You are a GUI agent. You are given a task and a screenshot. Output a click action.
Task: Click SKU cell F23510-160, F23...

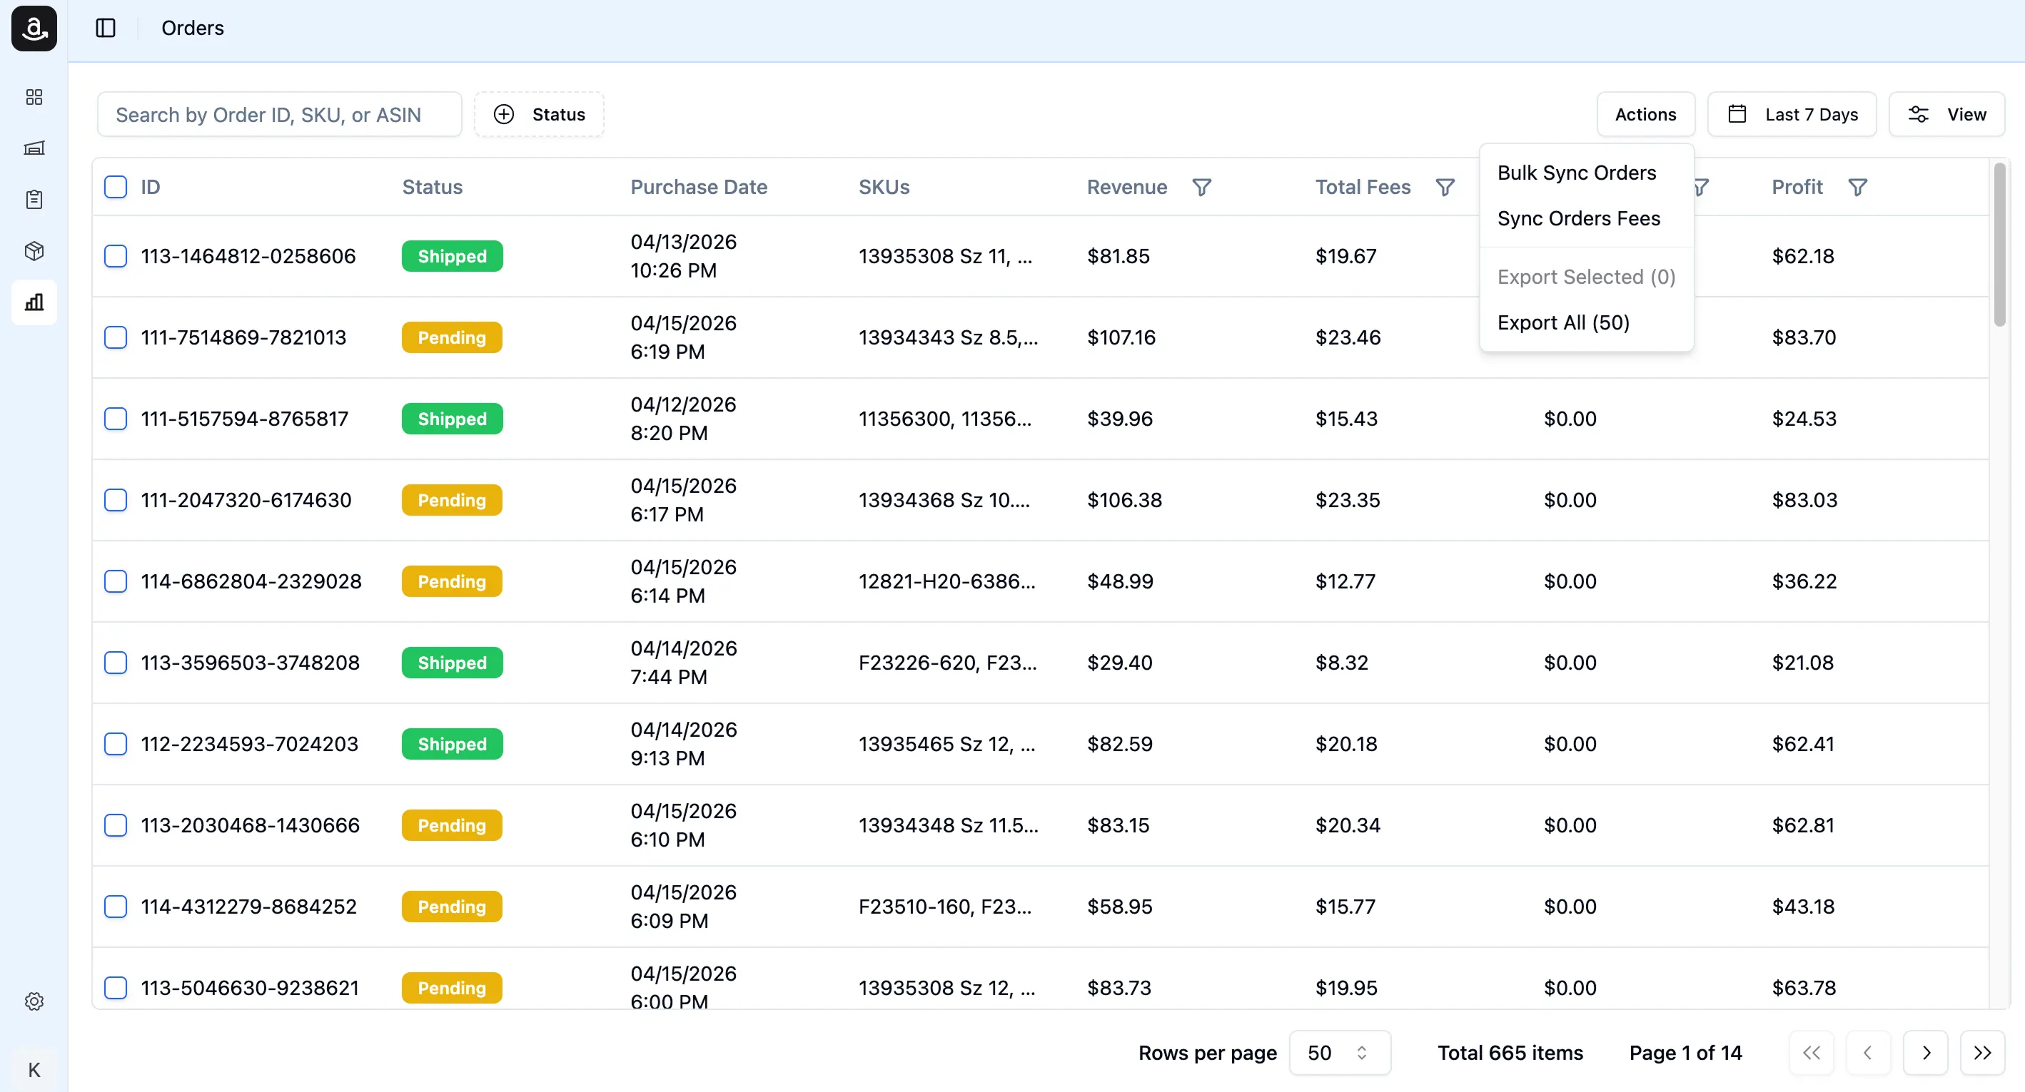tap(945, 907)
